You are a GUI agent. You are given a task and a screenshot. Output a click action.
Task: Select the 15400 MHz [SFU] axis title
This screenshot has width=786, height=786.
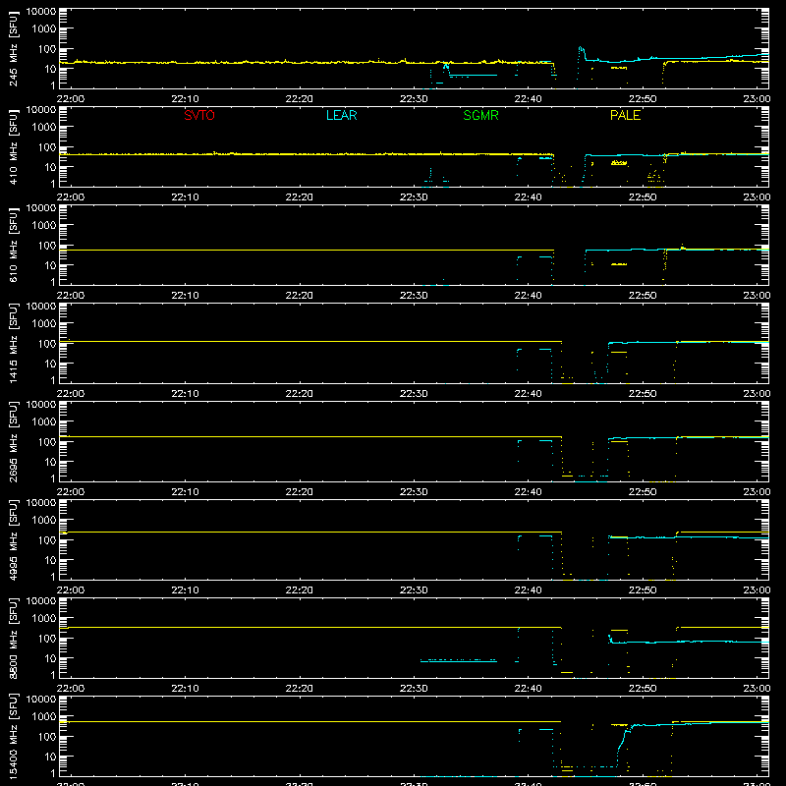click(14, 737)
